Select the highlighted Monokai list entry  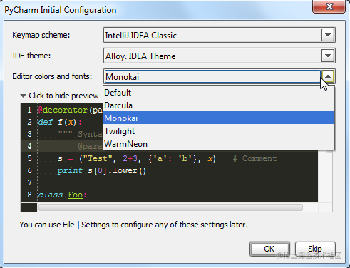219,118
